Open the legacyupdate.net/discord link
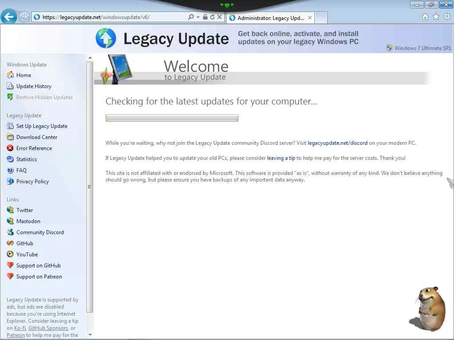The image size is (454, 340). pos(337,143)
